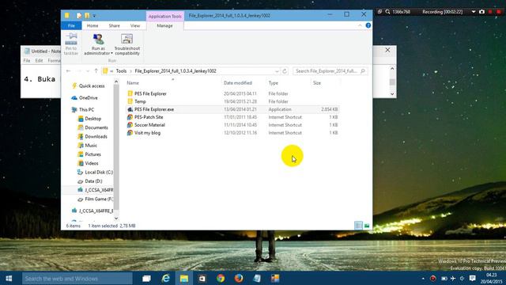Image resolution: width=506 pixels, height=285 pixels.
Task: Open the recorder dropdown arrow
Action: coord(474,12)
